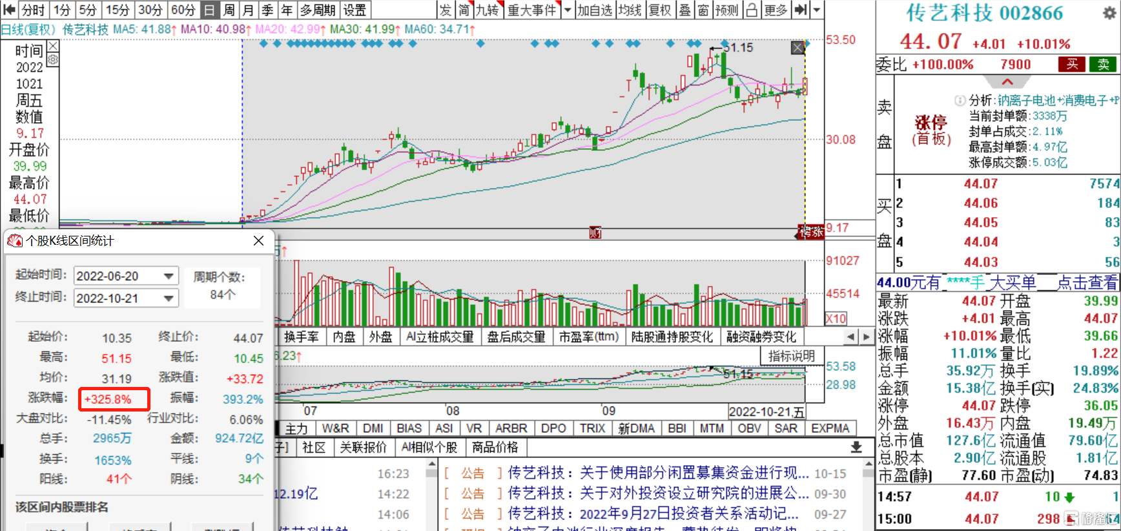The height and width of the screenshot is (531, 1121).
Task: Toggle the 复权 price adjustment button
Action: pos(660,10)
